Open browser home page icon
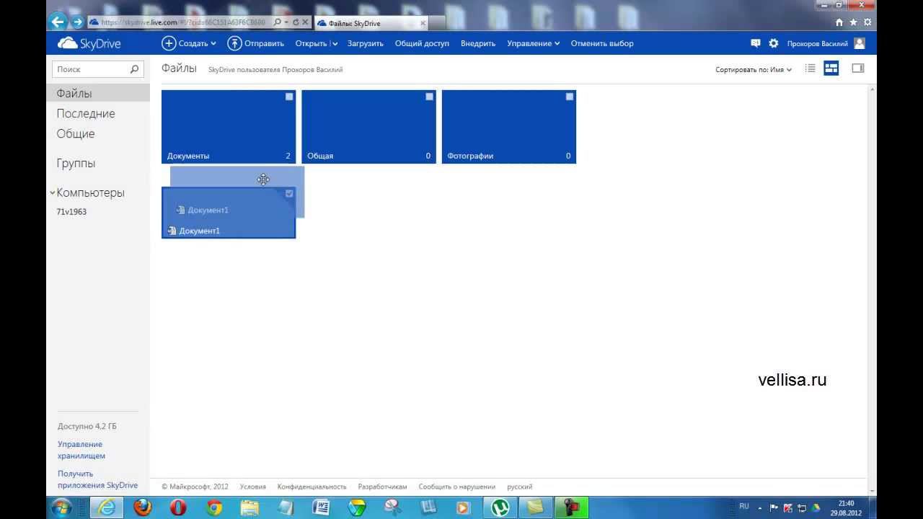Viewport: 923px width, 519px height. tap(839, 22)
